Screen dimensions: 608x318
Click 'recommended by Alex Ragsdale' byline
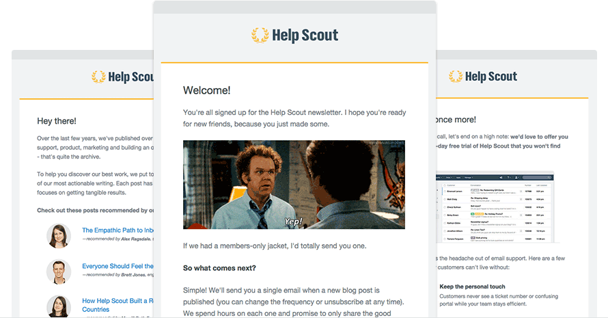coord(118,239)
